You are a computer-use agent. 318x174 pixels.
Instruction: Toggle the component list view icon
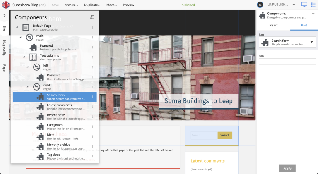click(x=313, y=5)
